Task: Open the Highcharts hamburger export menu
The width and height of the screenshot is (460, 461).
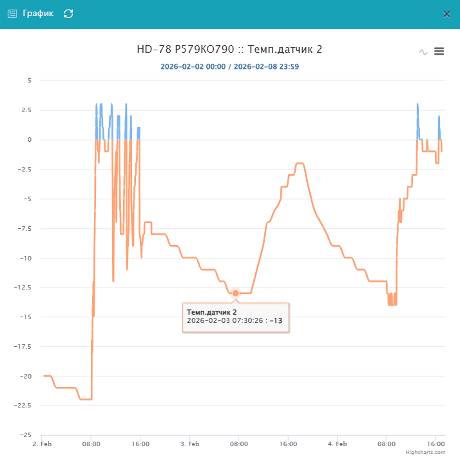Action: pyautogui.click(x=439, y=52)
